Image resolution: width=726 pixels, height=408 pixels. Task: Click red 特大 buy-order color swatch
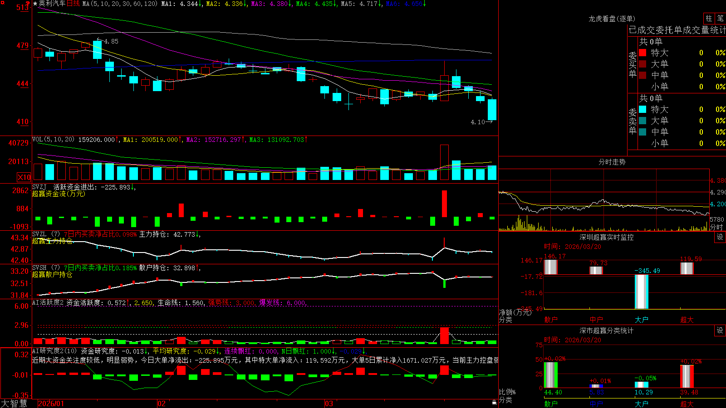click(643, 53)
